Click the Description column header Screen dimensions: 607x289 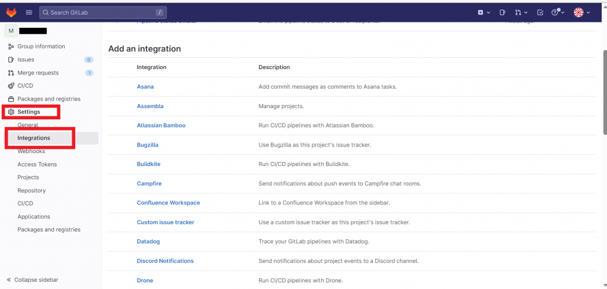274,67
